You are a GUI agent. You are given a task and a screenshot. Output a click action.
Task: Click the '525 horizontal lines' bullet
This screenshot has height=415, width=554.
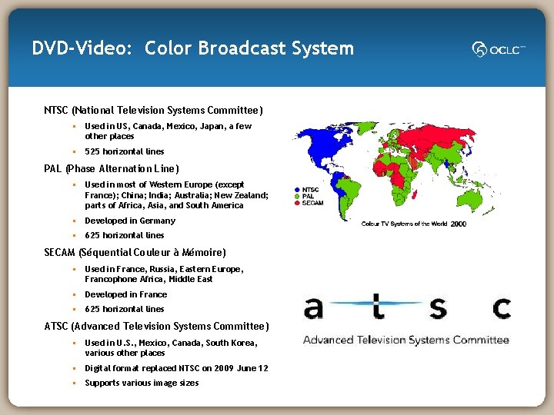(125, 151)
